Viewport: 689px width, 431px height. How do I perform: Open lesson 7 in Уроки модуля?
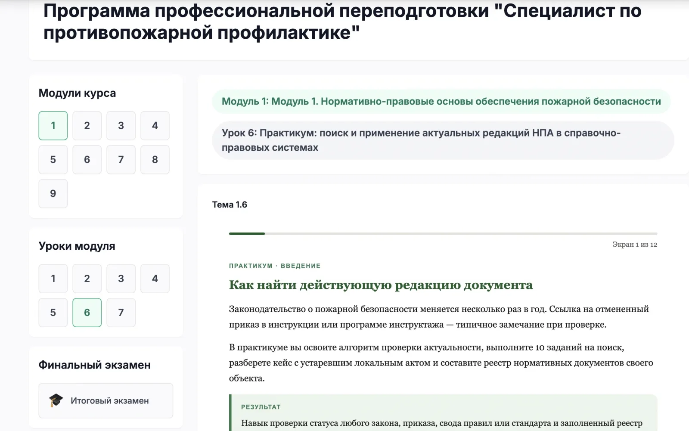pyautogui.click(x=121, y=313)
